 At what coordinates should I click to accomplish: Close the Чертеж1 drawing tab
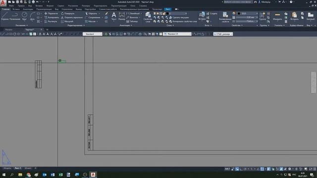pyautogui.click(x=42, y=30)
